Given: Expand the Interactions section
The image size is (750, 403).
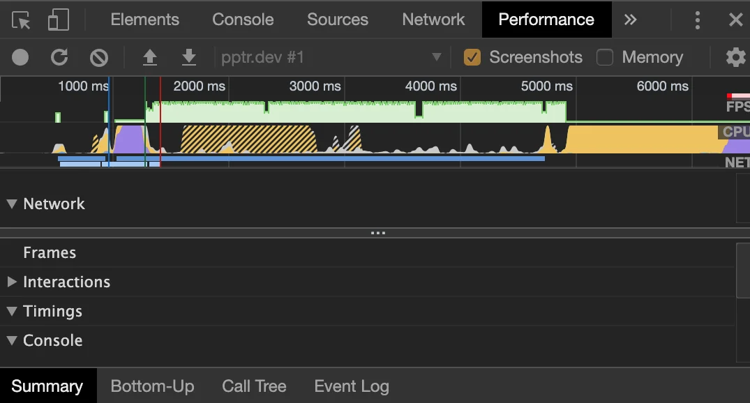Looking at the screenshot, I should 12,282.
